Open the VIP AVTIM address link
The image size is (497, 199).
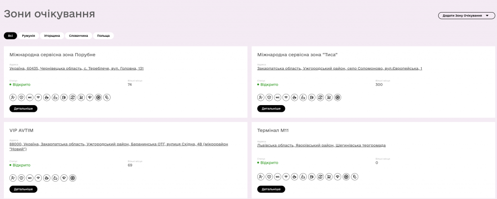[118, 146]
